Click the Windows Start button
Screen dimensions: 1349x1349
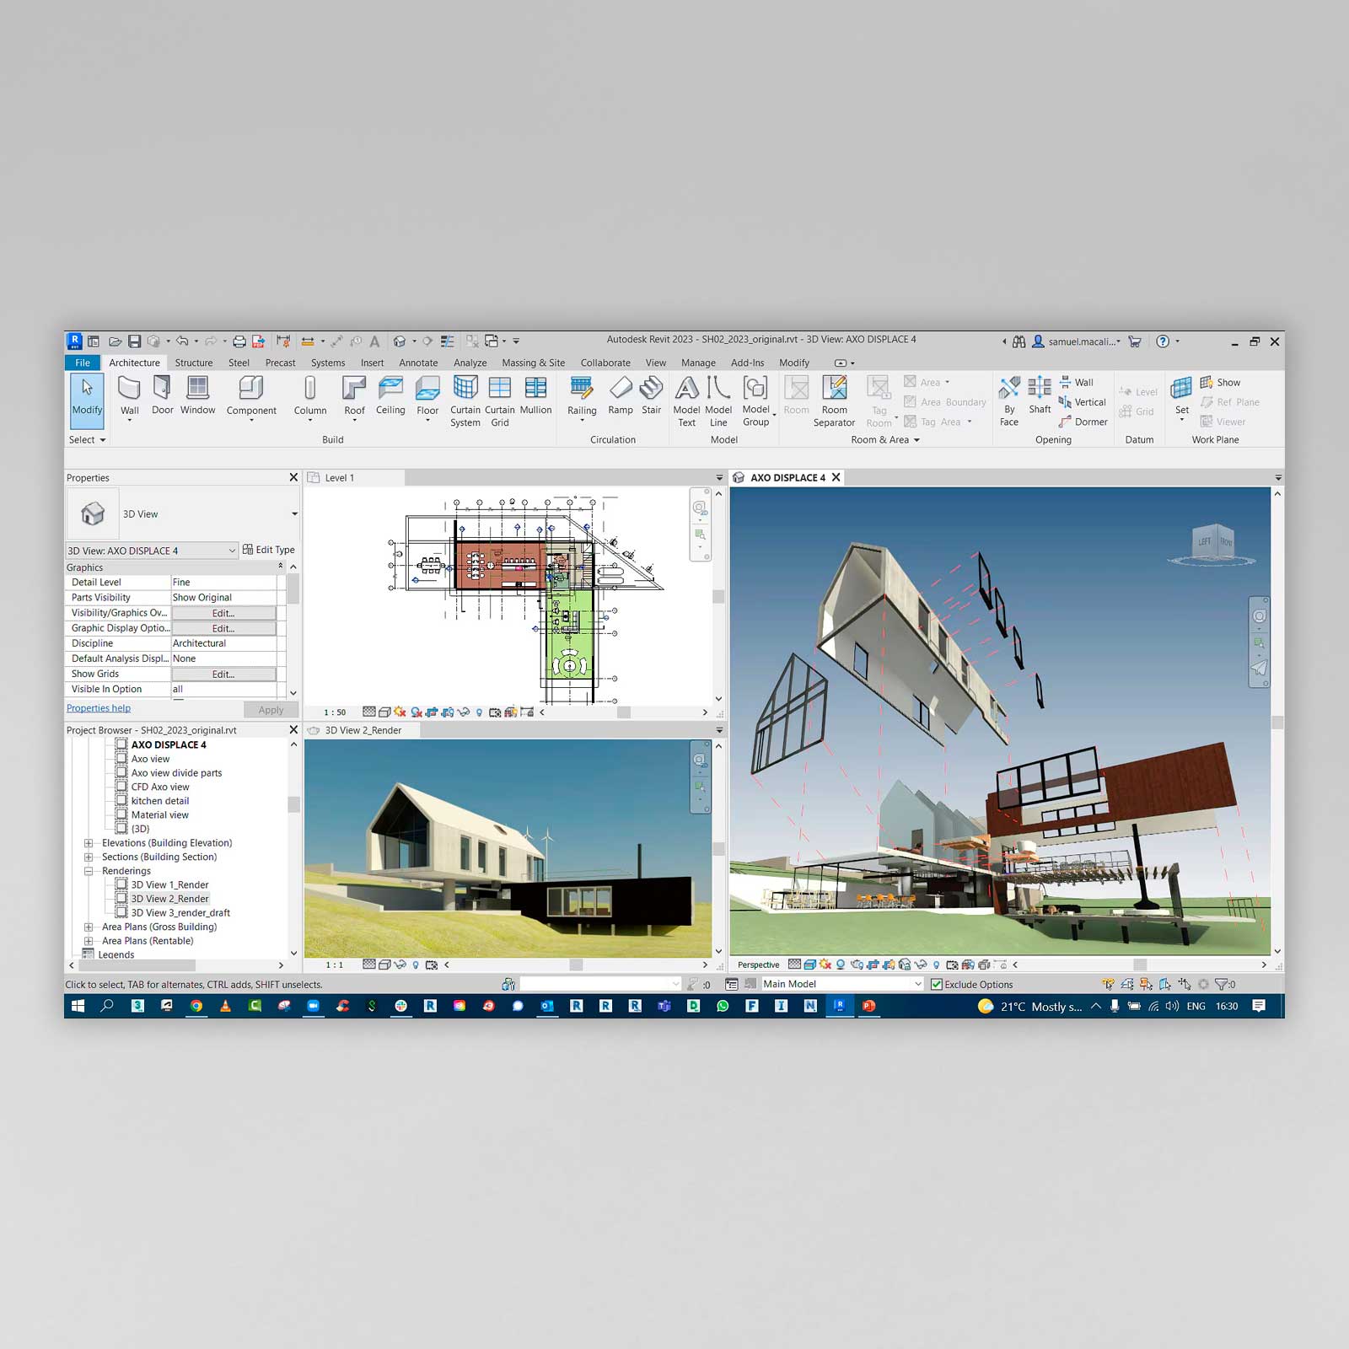[x=78, y=1006]
